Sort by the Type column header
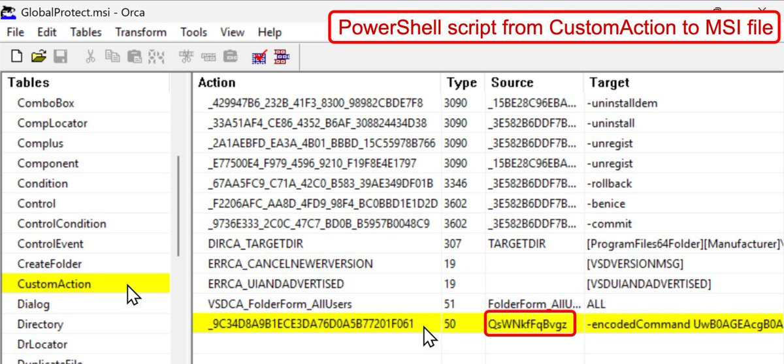Image resolution: width=784 pixels, height=364 pixels. (463, 83)
